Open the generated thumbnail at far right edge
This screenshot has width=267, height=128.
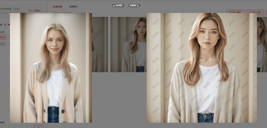[x=262, y=44]
